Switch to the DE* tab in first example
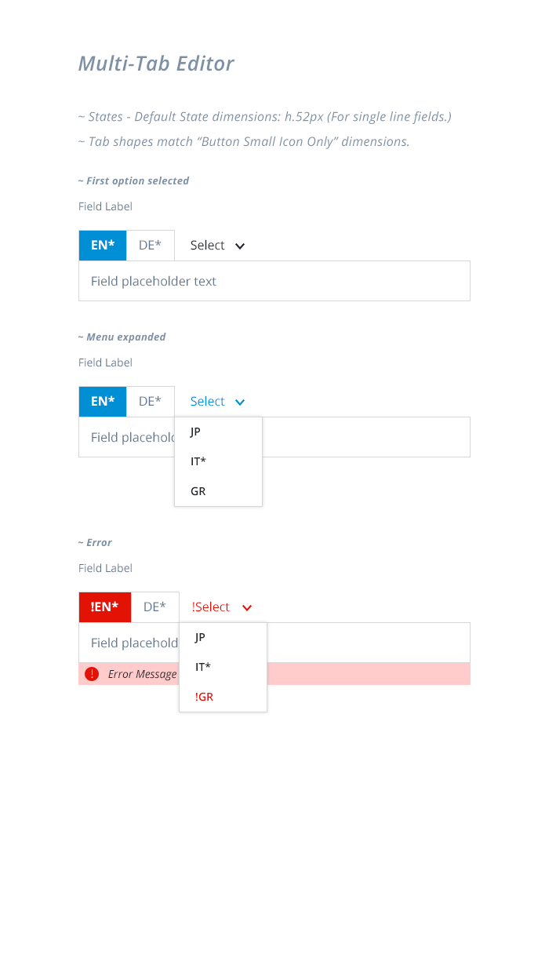This screenshot has height=969, width=556. (x=150, y=245)
